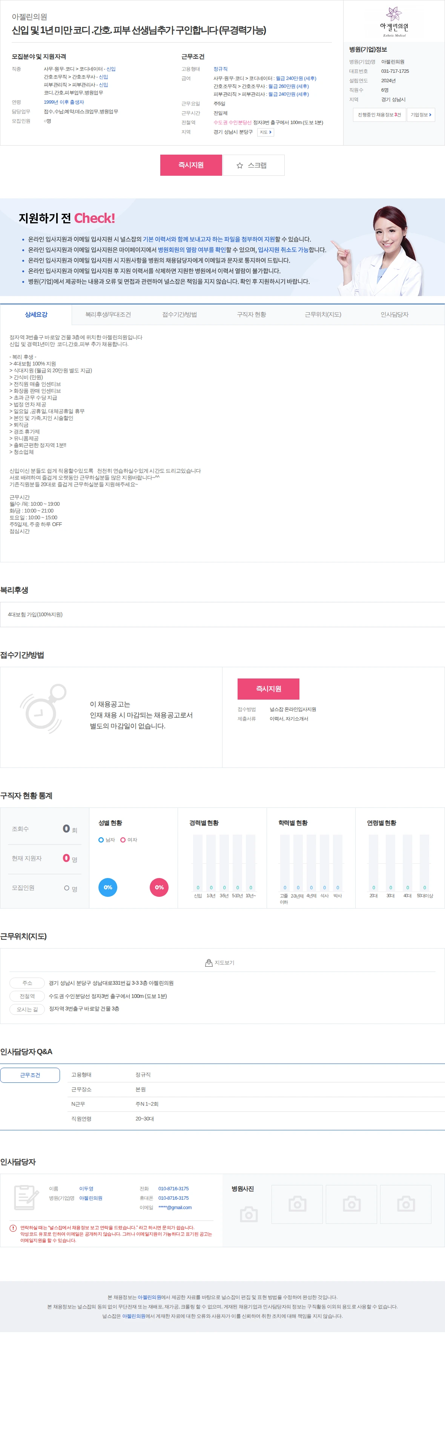Click 입사지원 취소도 가능 text
This screenshot has height=1449, width=445.
283,250
